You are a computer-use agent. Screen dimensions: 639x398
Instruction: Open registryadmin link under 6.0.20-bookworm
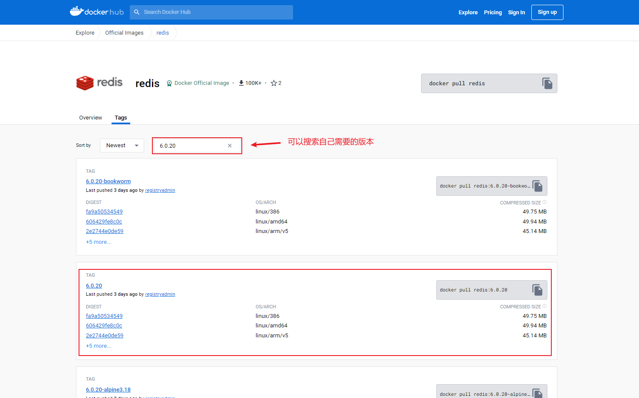click(x=160, y=191)
